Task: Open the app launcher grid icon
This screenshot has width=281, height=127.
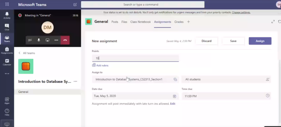Action: point(7,4)
